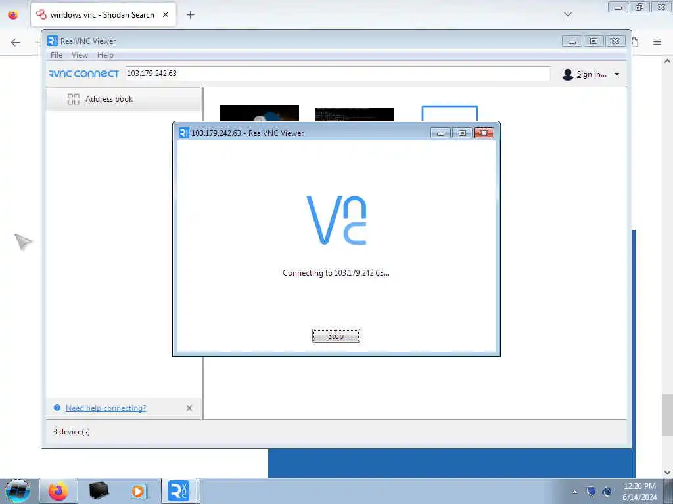Click browser scrollbar down arrow
Image resolution: width=673 pixels, height=504 pixels.
click(x=668, y=472)
